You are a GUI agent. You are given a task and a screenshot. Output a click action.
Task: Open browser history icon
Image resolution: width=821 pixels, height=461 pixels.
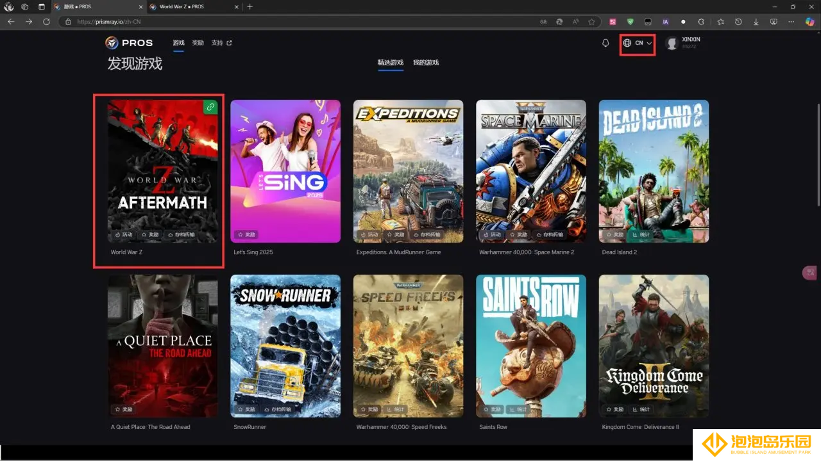coord(738,21)
